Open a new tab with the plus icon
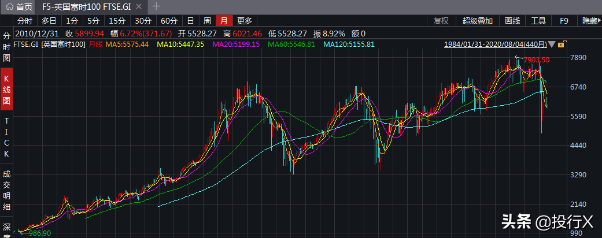 156,7
